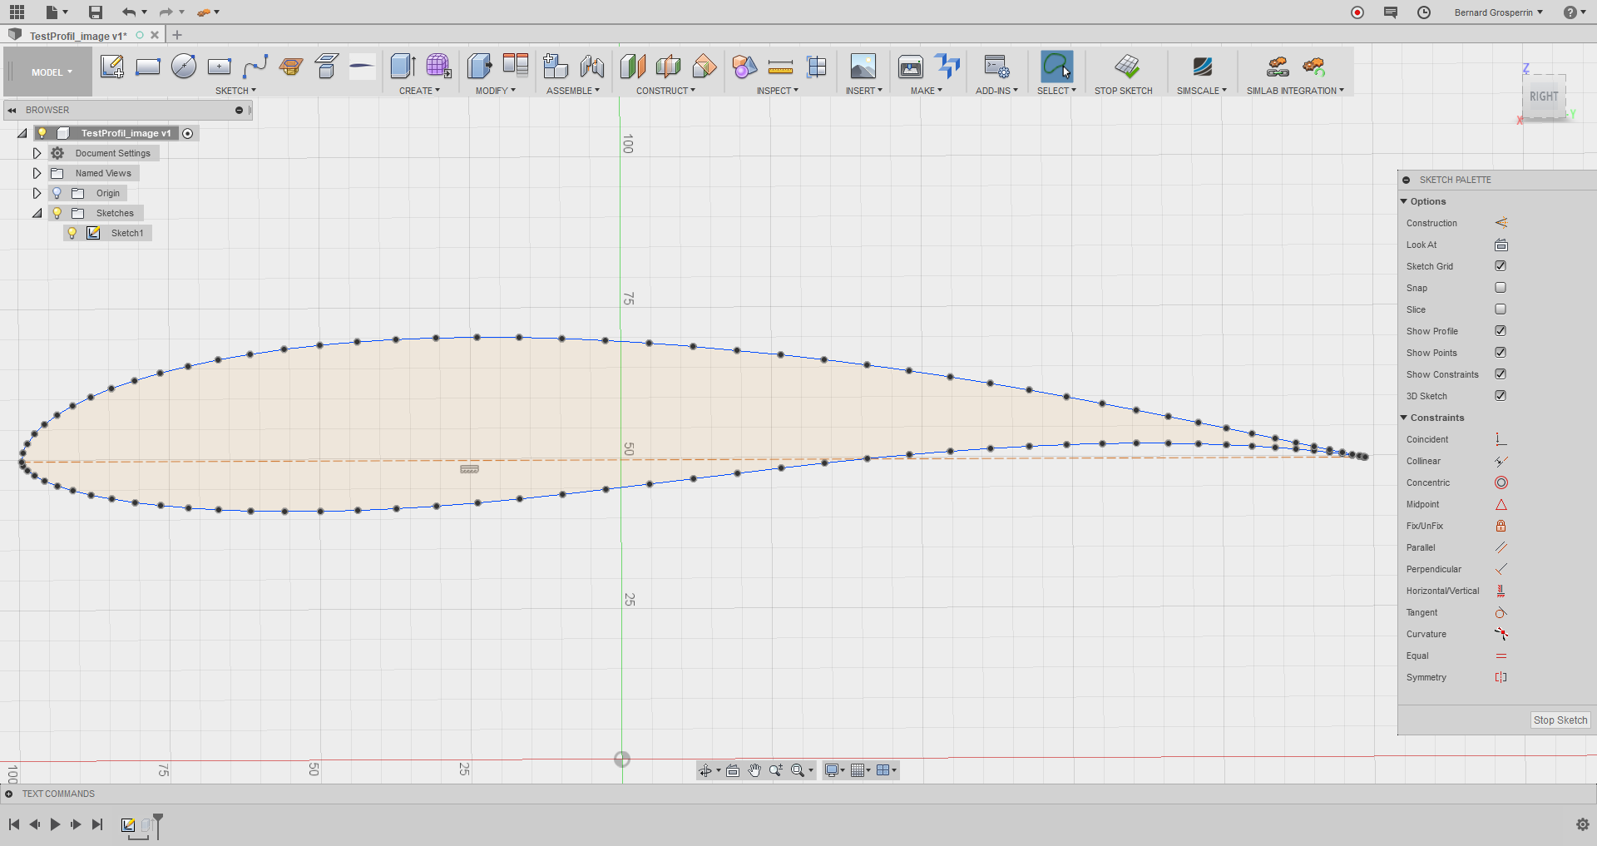Screen dimensions: 1597x846
Task: Enable the Snap checkbox
Action: (1501, 288)
